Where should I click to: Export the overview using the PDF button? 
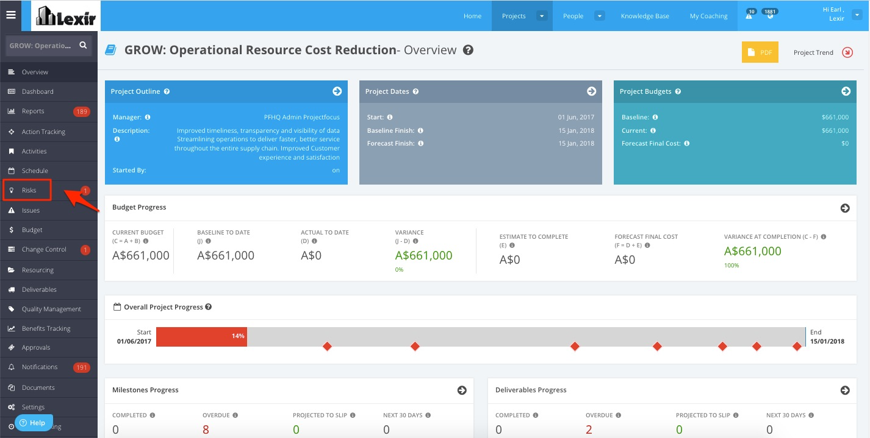tap(760, 52)
